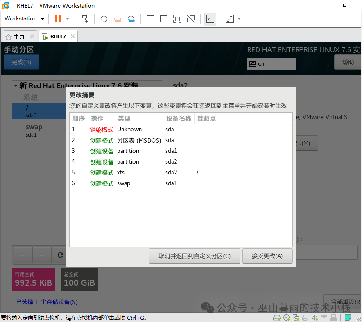The image size is (362, 322).
Task: Collapse the Red Hat Enterprise Linux 7.6 installation tree
Action: tap(16, 85)
